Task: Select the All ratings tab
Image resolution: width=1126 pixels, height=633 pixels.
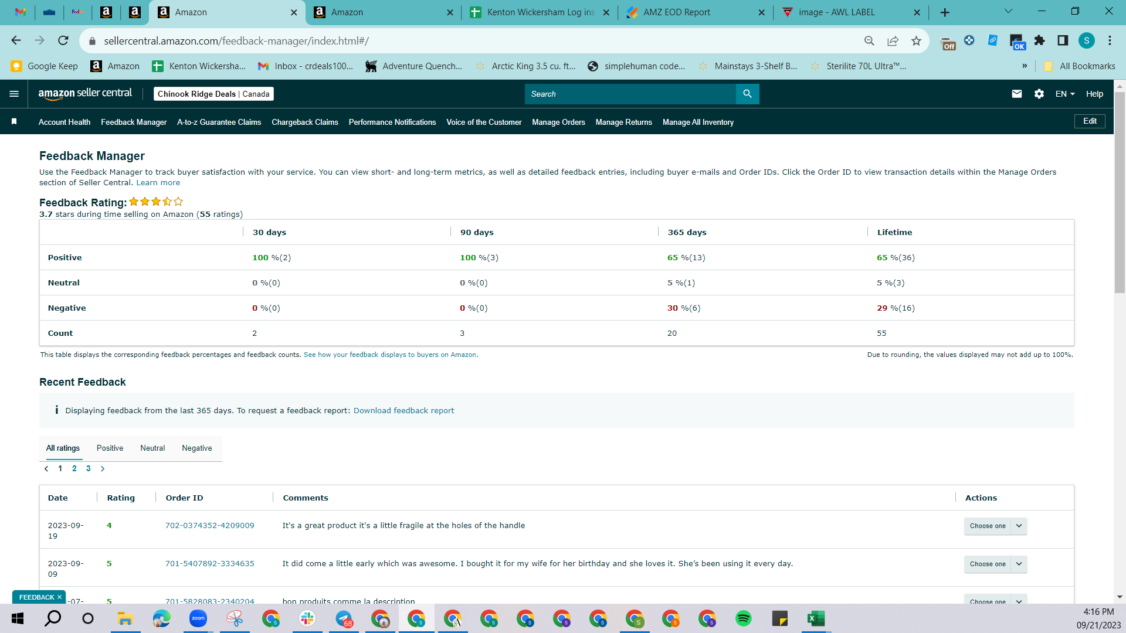Action: 63,448
